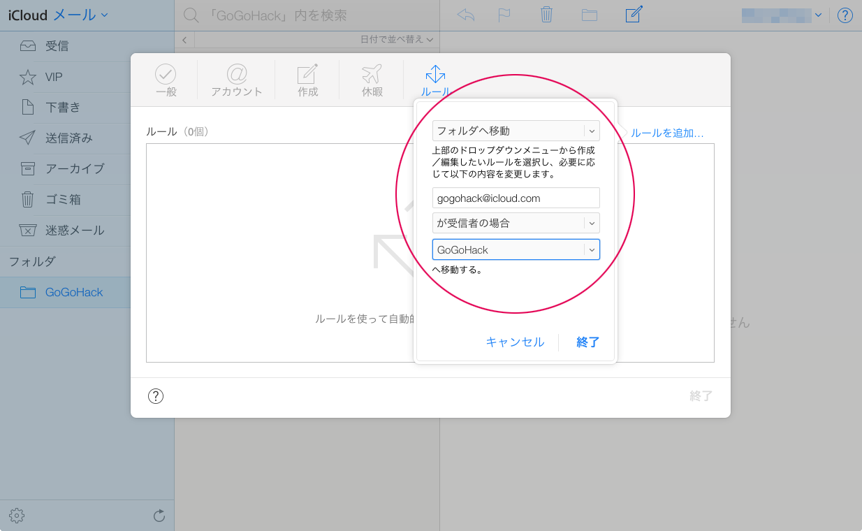Click the フォルダ section header
This screenshot has height=531, width=862.
32,261
